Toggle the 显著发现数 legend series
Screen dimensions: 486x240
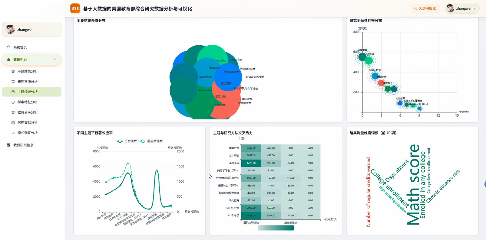click(x=151, y=141)
